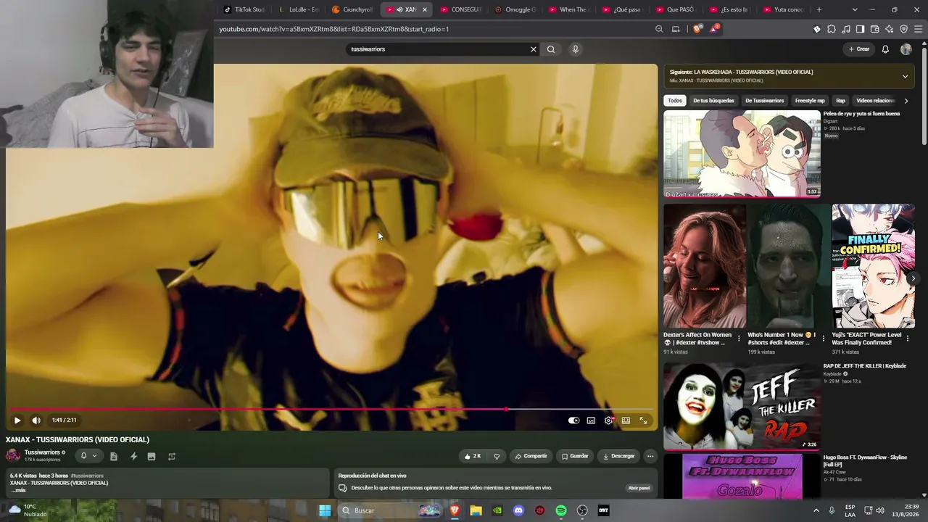Select the De Tussiwarriors chip
The height and width of the screenshot is (522, 928).
point(764,101)
